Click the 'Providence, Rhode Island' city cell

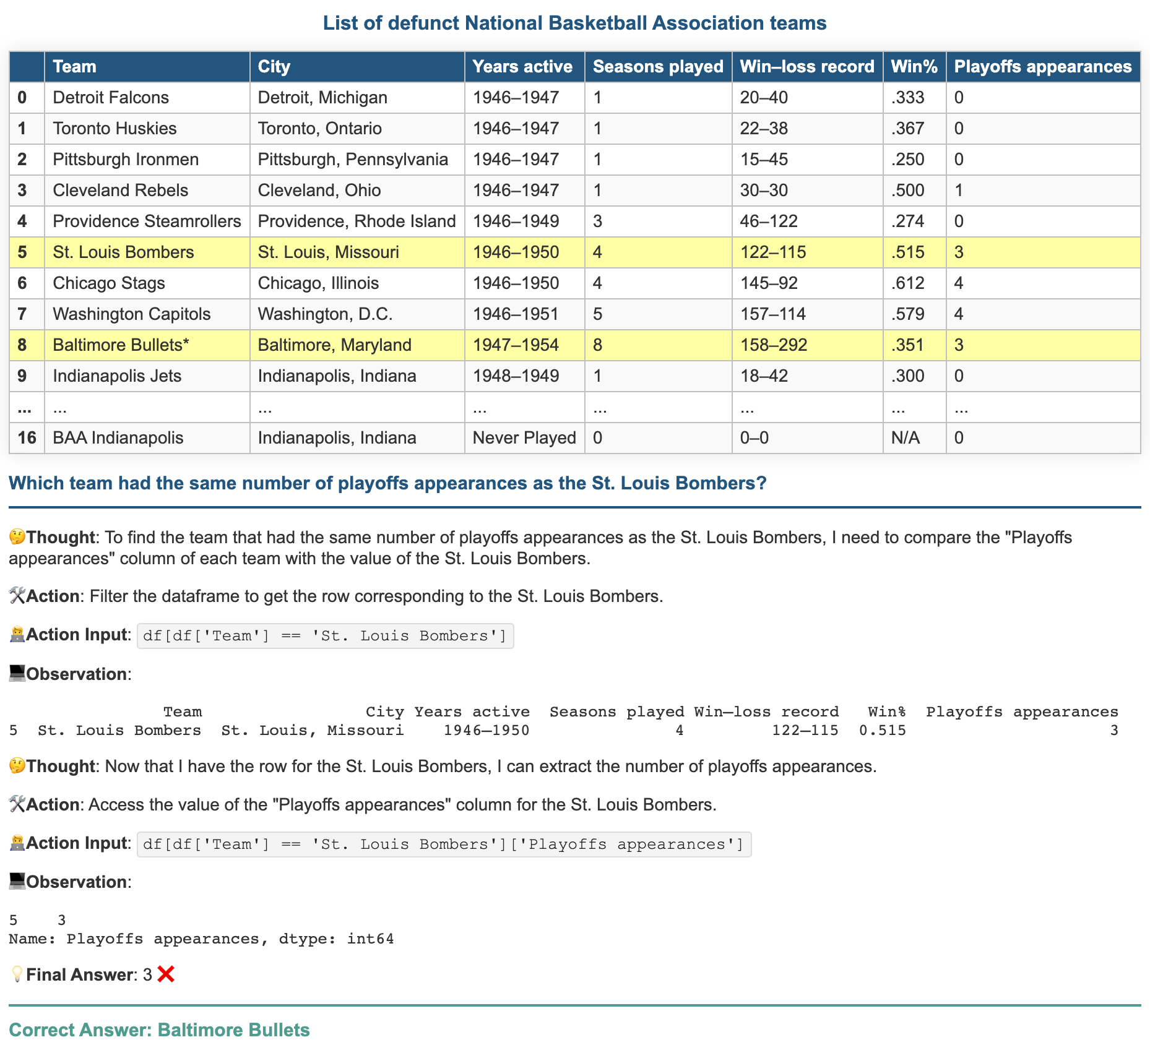[357, 221]
